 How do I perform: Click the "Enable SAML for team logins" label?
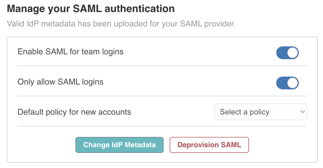[x=70, y=51]
